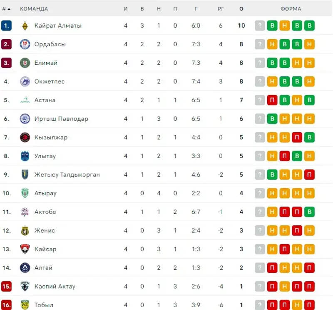The height and width of the screenshot is (310, 333).
Task: Click the Атырау team crest icon
Action: click(x=25, y=193)
